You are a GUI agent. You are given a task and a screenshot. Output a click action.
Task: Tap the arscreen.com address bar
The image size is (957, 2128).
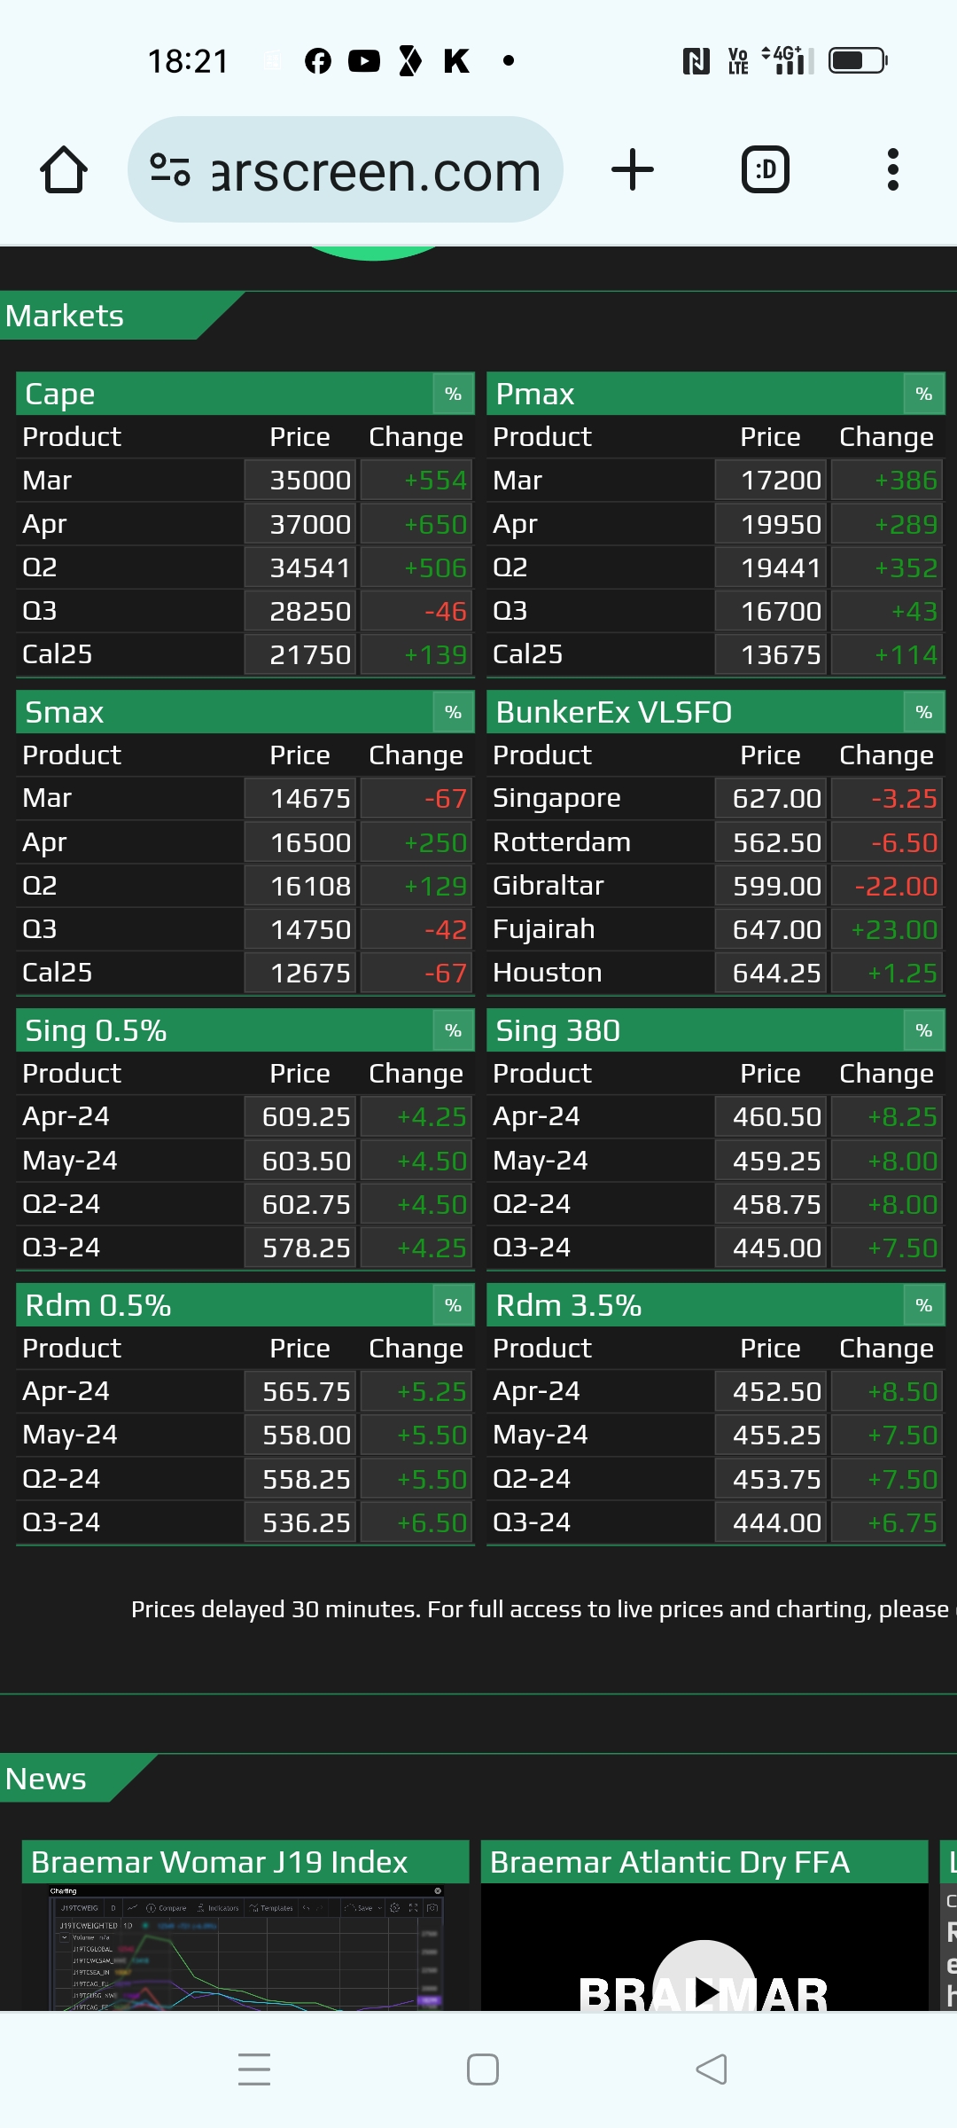point(376,169)
